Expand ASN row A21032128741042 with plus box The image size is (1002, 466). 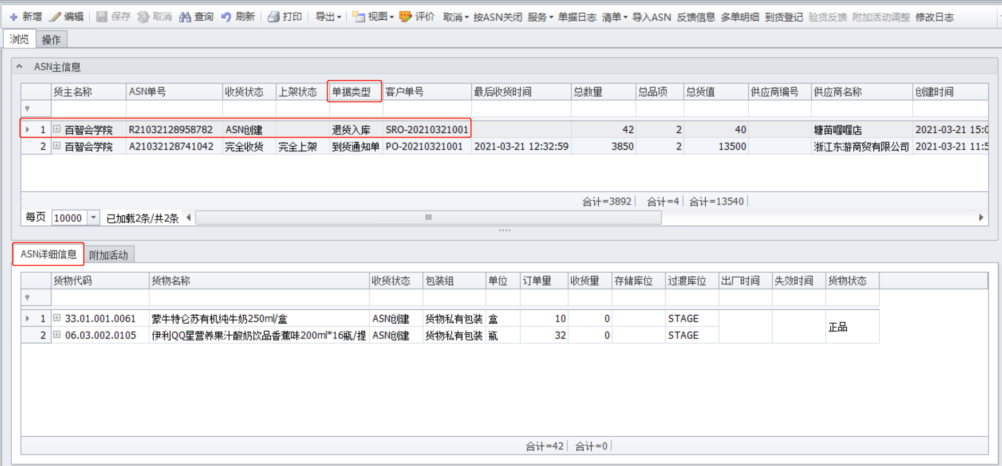pyautogui.click(x=57, y=146)
